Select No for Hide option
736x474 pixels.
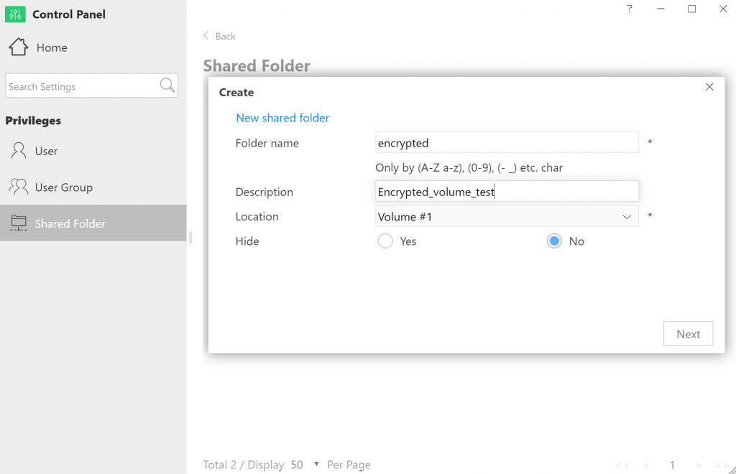coord(554,241)
